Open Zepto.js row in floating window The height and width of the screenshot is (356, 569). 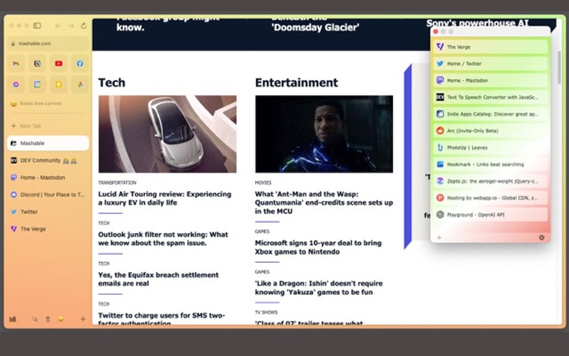pyautogui.click(x=490, y=181)
